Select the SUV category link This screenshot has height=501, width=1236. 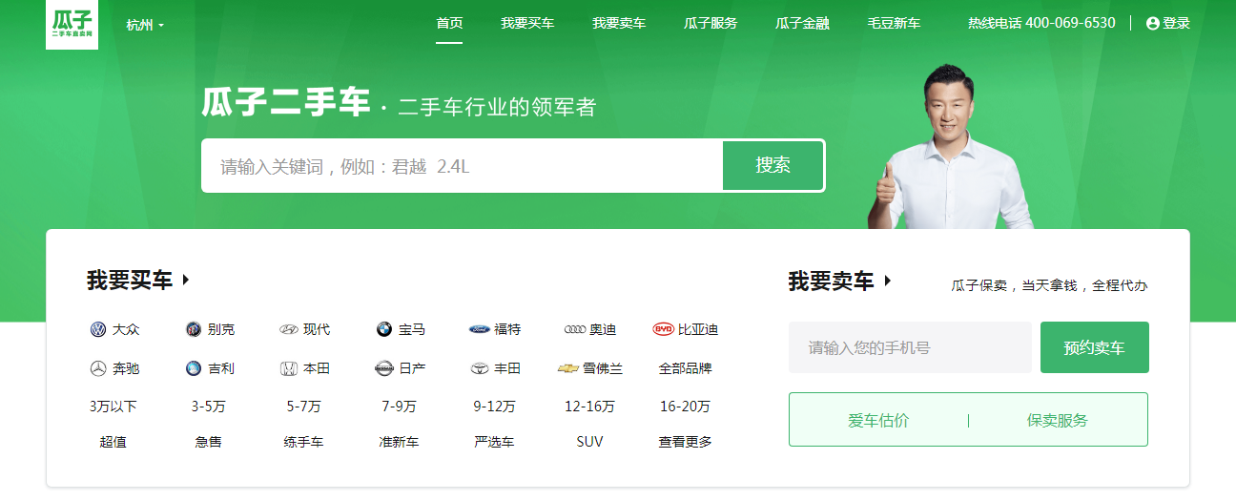coord(589,442)
